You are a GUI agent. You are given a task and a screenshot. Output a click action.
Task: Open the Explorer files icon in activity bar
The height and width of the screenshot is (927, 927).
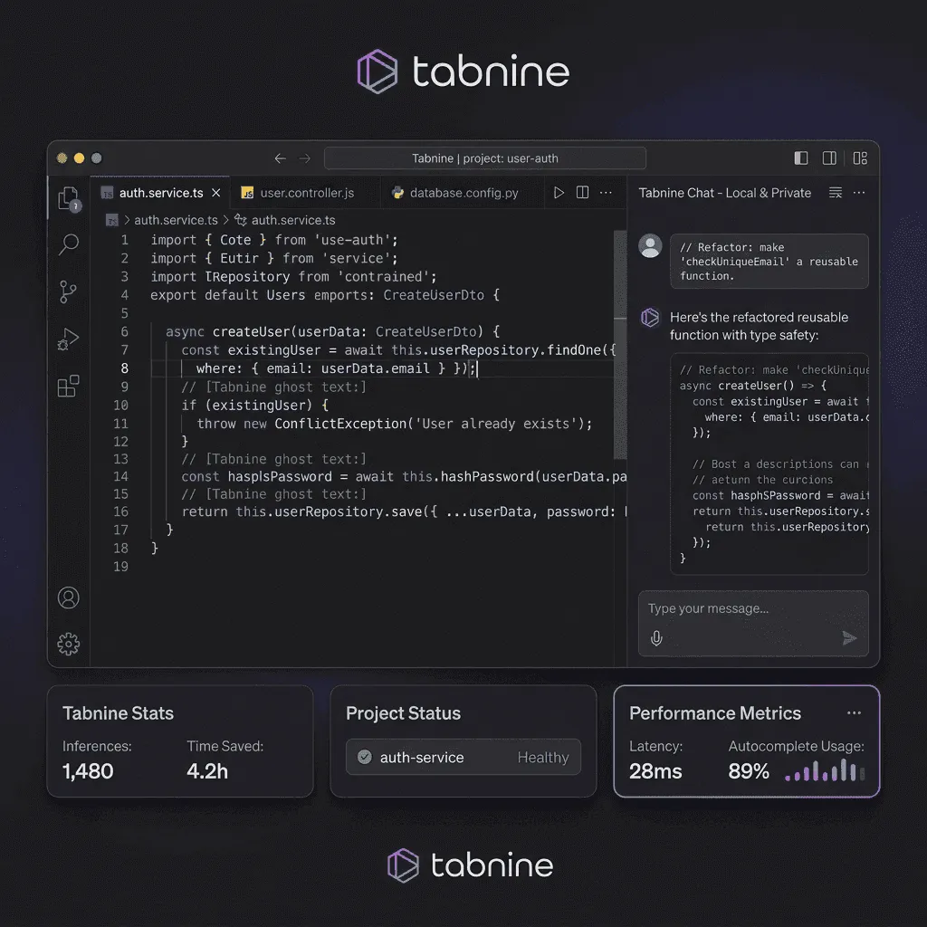click(x=69, y=198)
